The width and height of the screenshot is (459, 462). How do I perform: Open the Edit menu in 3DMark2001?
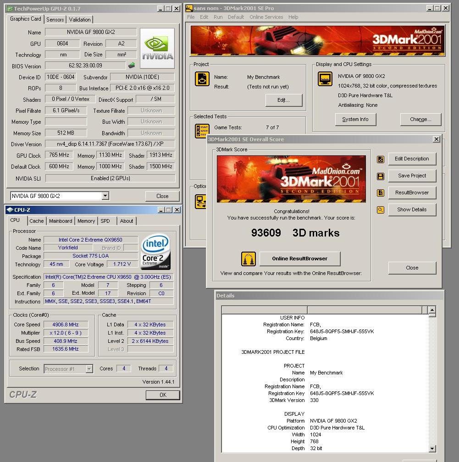coord(204,17)
